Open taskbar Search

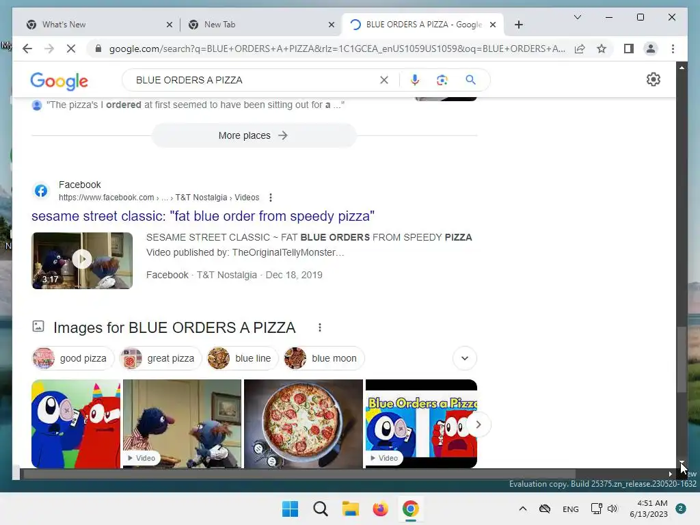click(x=320, y=509)
